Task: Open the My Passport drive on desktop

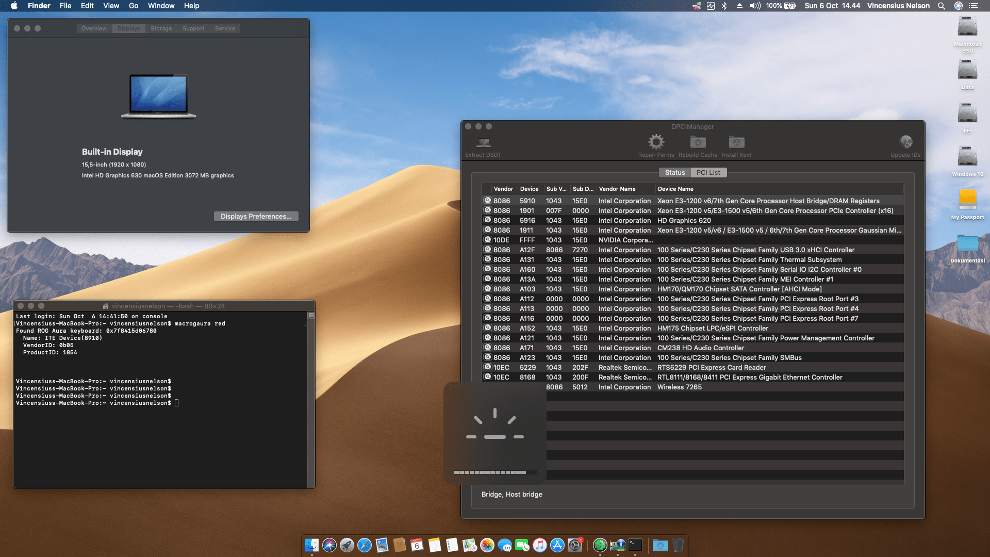Action: [967, 200]
